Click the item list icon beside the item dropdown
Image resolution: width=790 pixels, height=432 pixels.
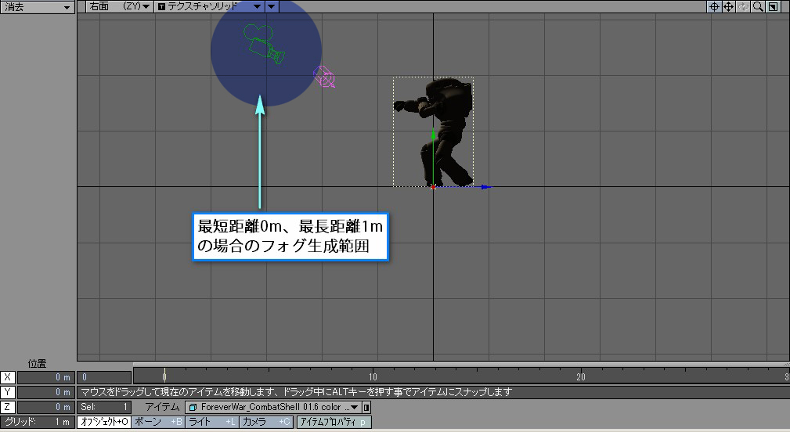point(366,407)
